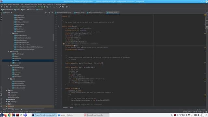Viewport: 208px width, 117px height.
Task: Click the core breadcrumb in navigation bar
Action: [x=17, y=10]
